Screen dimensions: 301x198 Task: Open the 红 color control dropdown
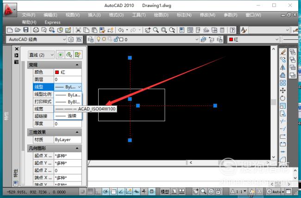[276, 39]
